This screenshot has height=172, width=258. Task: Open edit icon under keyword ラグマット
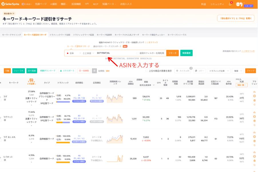point(5,120)
